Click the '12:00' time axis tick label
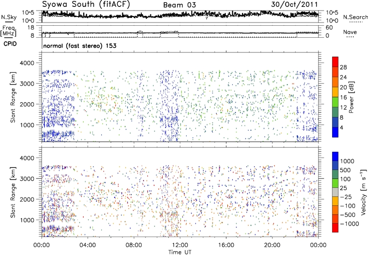The image size is (368, 255). click(180, 245)
